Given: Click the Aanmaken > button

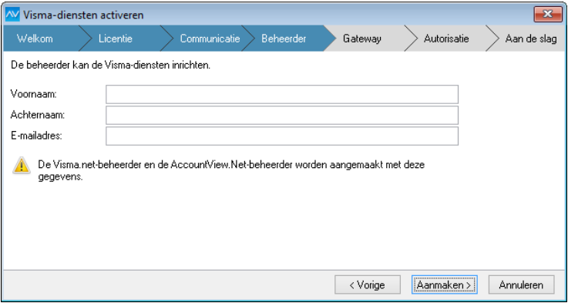Looking at the screenshot, I should [x=444, y=284].
